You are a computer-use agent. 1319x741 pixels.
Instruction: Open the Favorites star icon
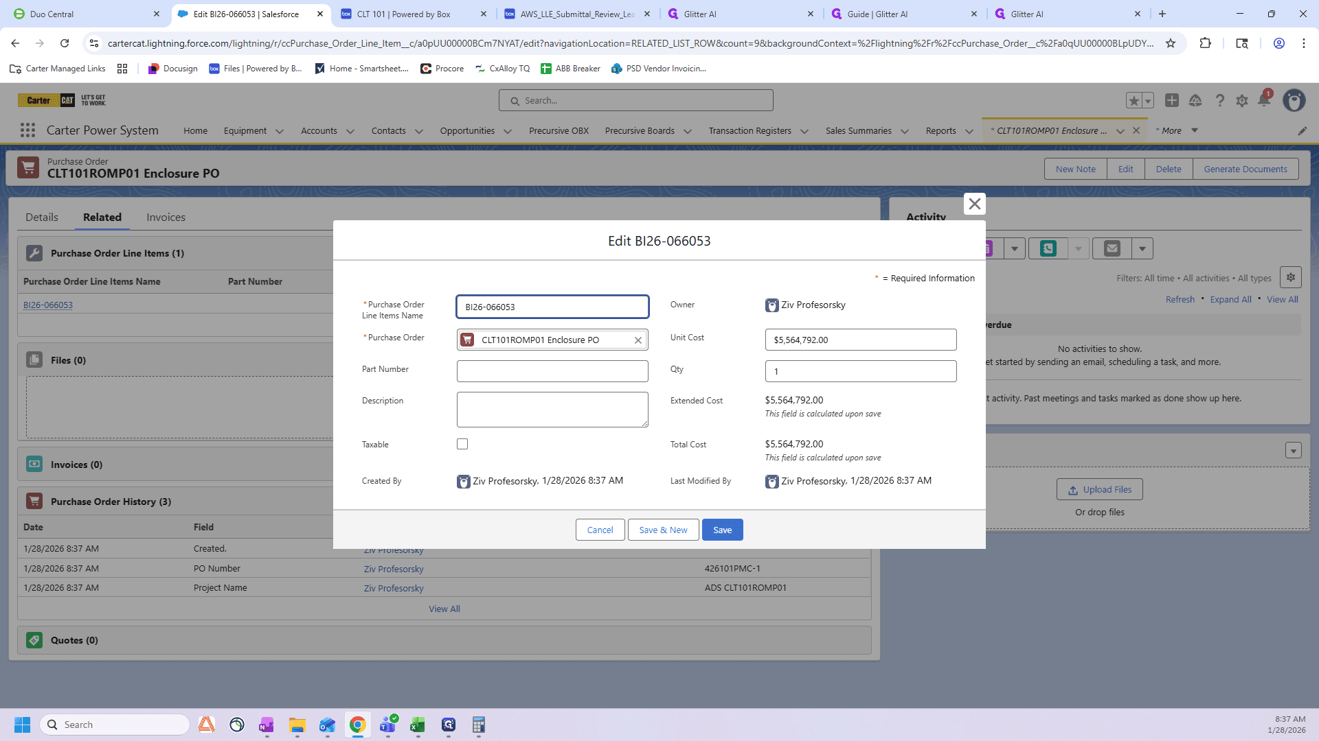tap(1134, 101)
